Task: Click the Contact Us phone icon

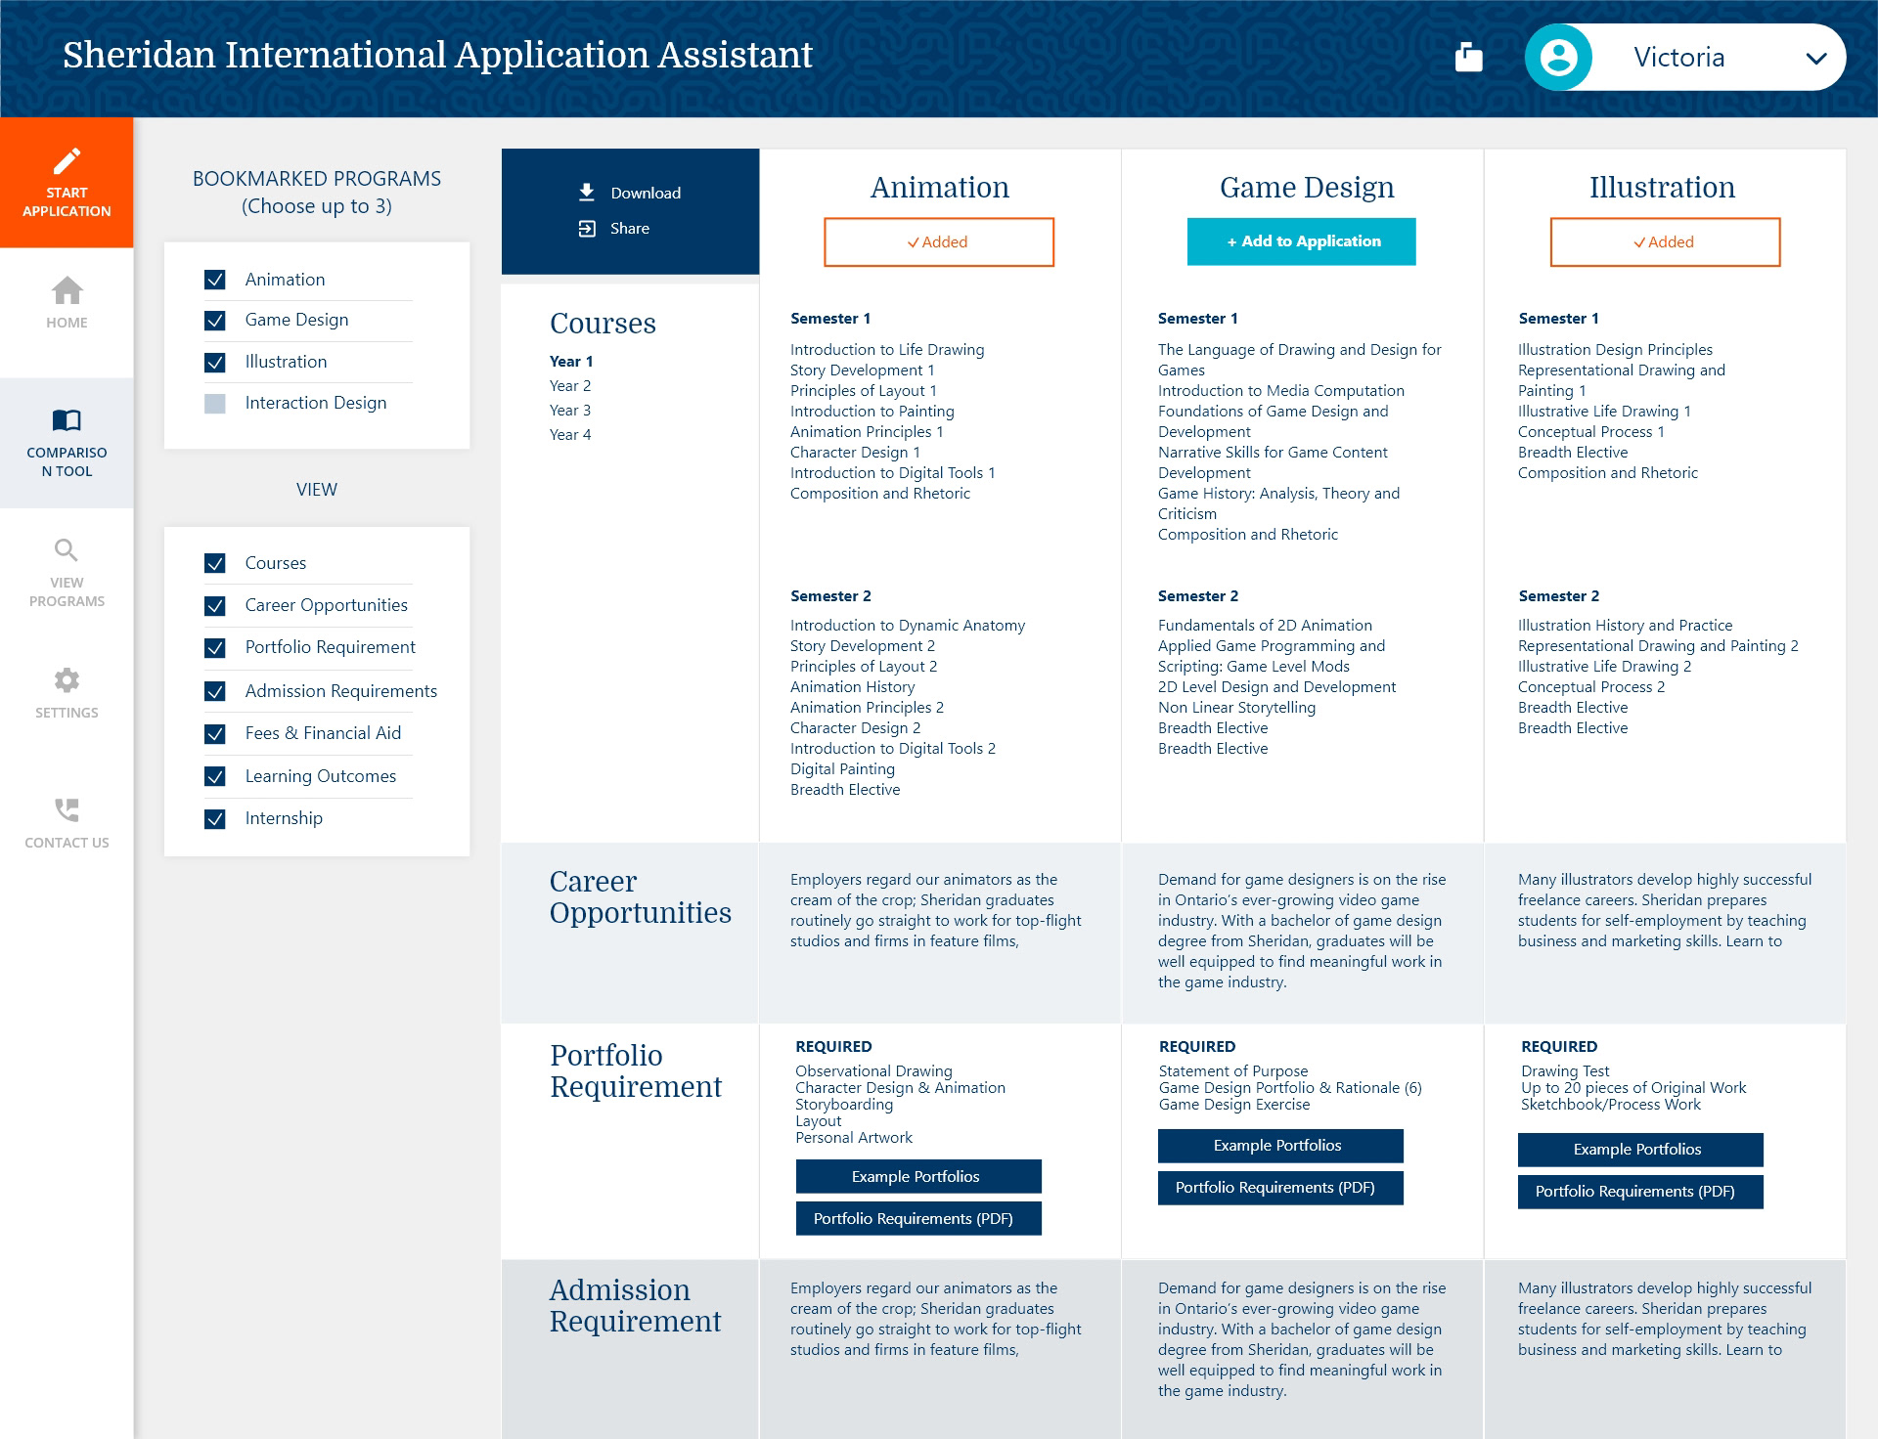Action: [x=67, y=809]
